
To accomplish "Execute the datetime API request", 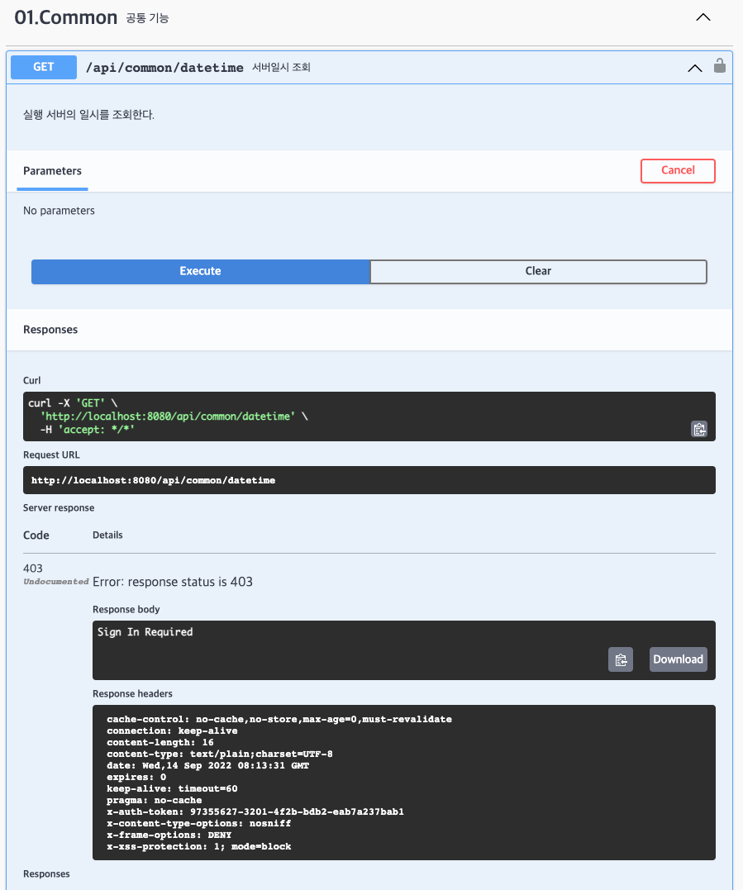I will pyautogui.click(x=200, y=271).
